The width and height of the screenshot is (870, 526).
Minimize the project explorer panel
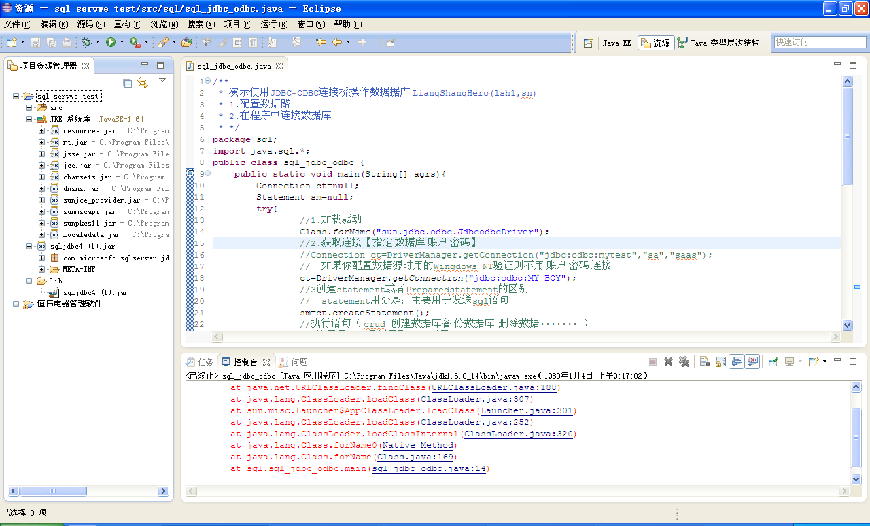[145, 65]
